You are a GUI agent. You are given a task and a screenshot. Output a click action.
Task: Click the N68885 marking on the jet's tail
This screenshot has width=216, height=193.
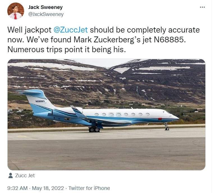pyautogui.click(x=40, y=101)
